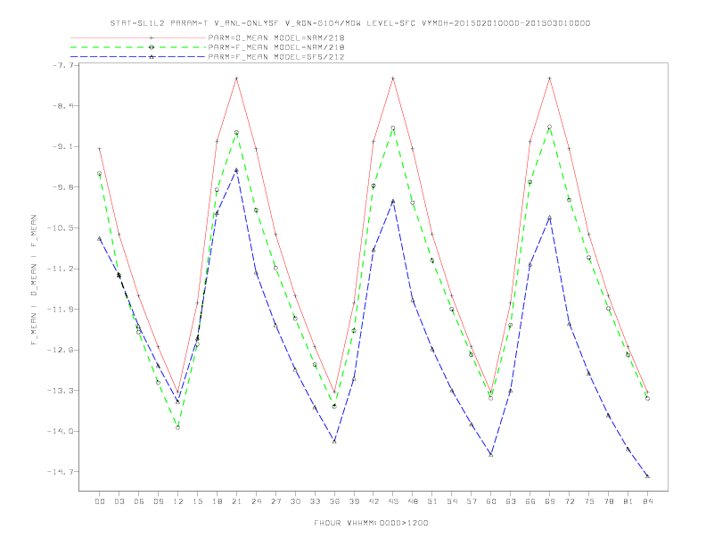
Task: Click x-axis tick label 21
Action: click(237, 501)
